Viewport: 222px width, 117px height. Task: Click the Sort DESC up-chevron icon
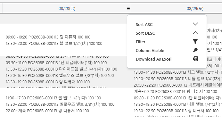[195, 33]
